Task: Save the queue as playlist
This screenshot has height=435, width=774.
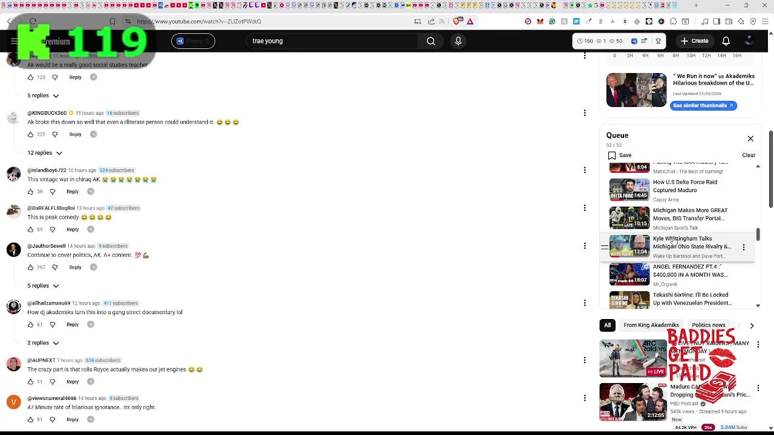Action: click(620, 155)
